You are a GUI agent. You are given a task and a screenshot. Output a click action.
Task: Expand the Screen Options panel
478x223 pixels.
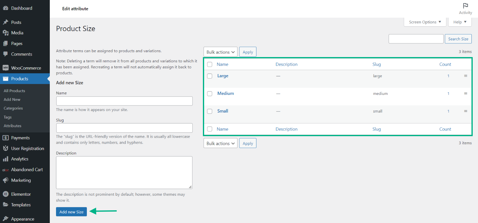[x=424, y=22]
